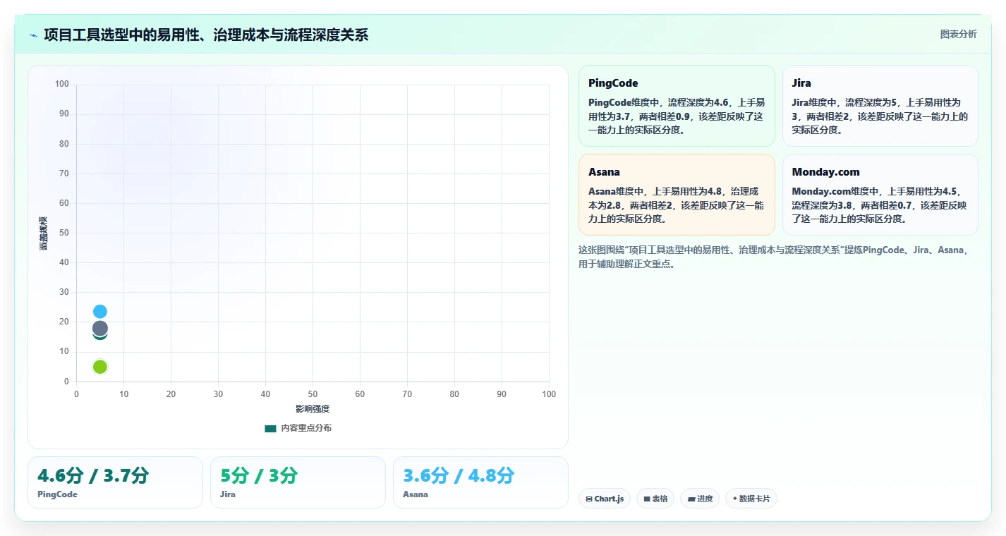Open the Monday.com description card
The width and height of the screenshot is (1006, 536).
pyautogui.click(x=880, y=195)
